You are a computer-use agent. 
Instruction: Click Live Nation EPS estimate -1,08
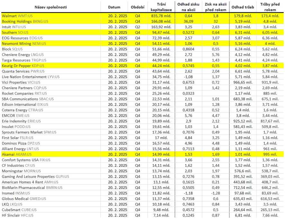coord(188,77)
